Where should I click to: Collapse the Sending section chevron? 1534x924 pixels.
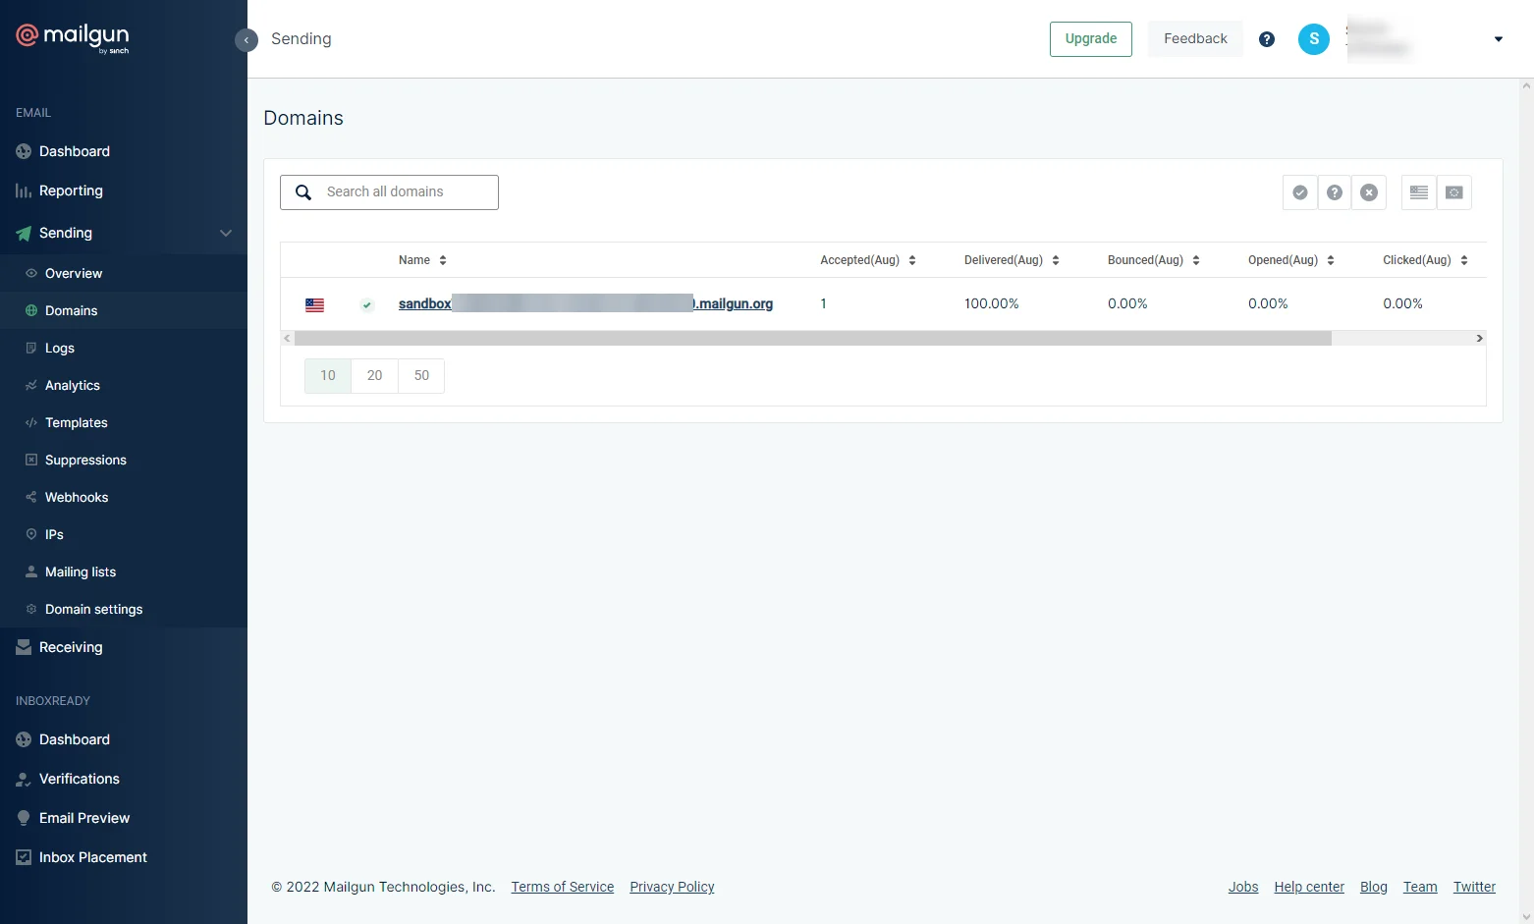[226, 233]
